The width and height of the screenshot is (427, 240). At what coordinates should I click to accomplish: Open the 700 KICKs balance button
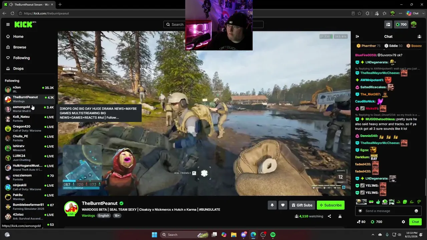pyautogui.click(x=401, y=24)
